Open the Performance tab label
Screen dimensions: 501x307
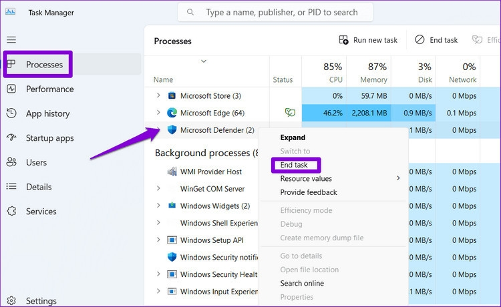(50, 89)
